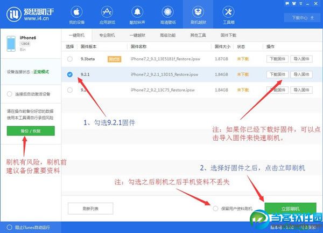Click the 固件大小 column header

pyautogui.click(x=222, y=46)
